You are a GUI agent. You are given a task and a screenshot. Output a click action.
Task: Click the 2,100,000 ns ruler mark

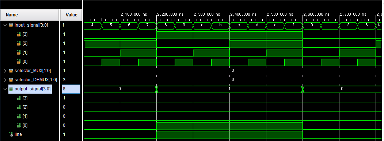(x=134, y=15)
